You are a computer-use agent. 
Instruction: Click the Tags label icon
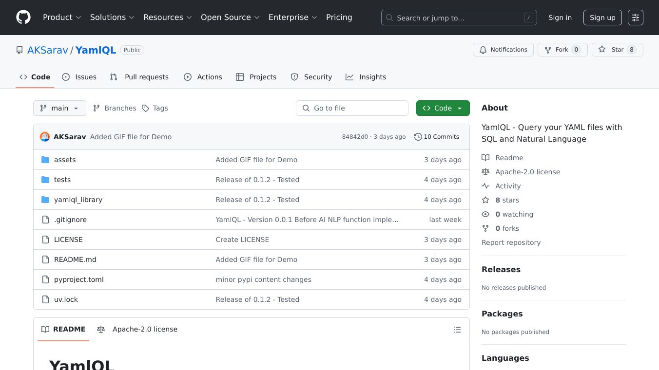(145, 108)
